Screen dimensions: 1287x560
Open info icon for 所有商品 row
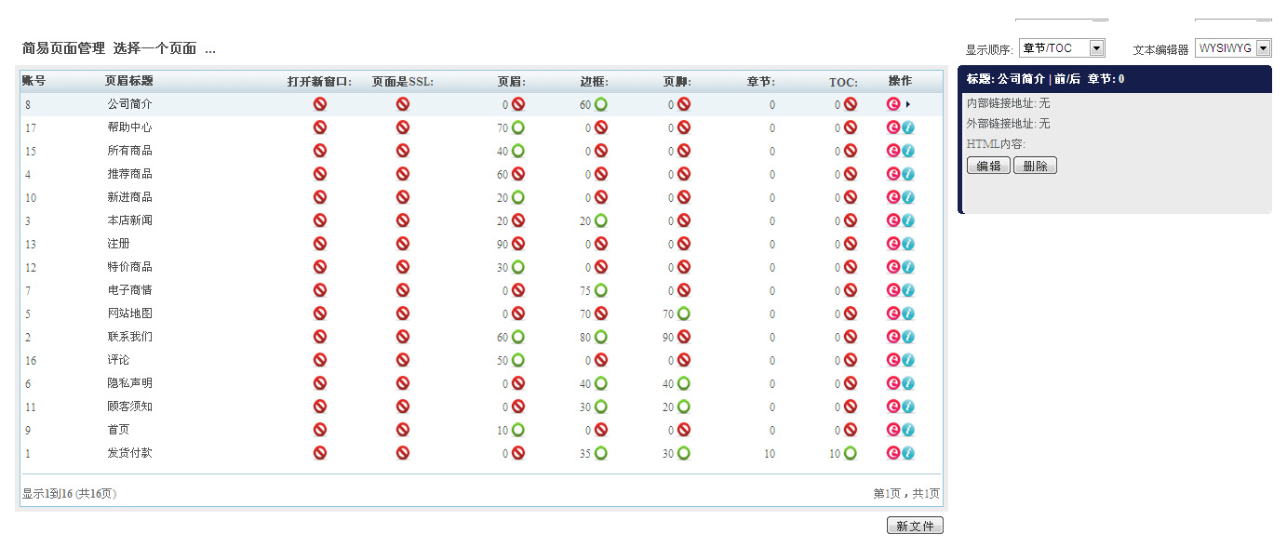(908, 151)
